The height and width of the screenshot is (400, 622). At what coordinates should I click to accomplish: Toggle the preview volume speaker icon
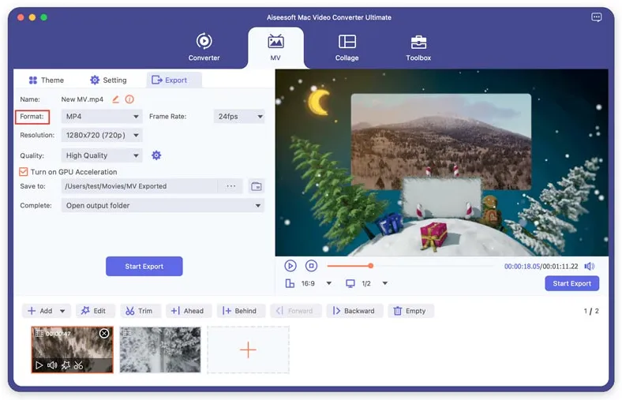[590, 266]
